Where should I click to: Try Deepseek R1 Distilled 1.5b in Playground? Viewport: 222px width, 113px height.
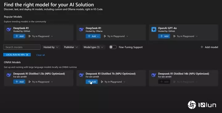click(39, 82)
